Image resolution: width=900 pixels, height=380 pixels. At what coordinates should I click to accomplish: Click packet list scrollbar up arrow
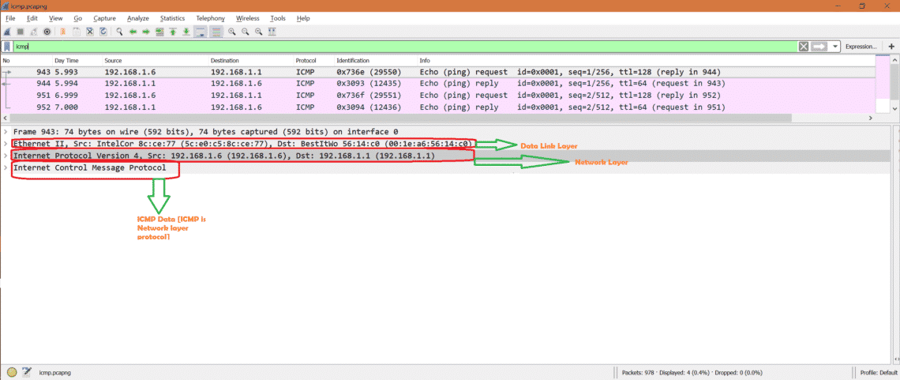(894, 59)
